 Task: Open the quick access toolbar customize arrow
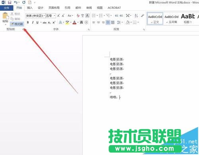coord(35,2)
